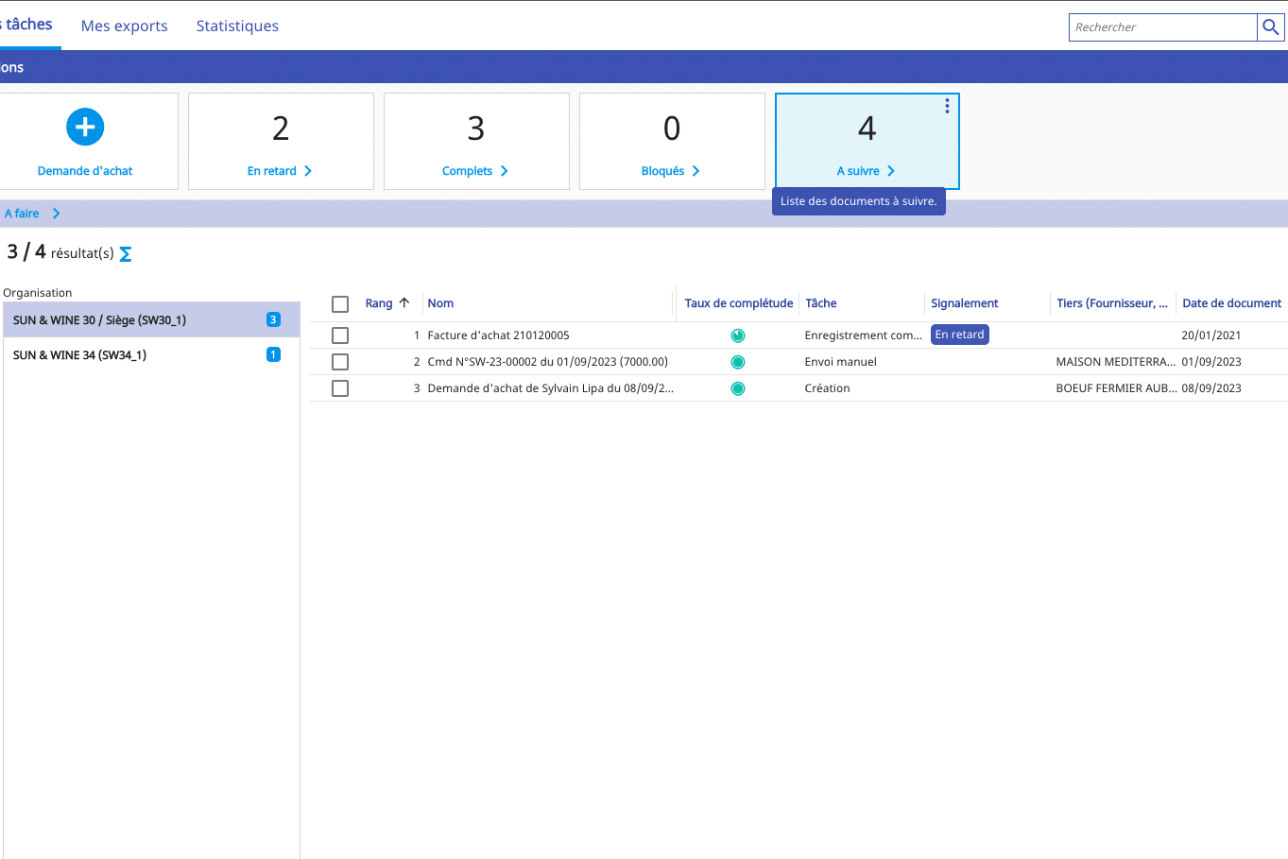Click the En retard badge in Signalement column
The height and width of the screenshot is (859, 1288).
(960, 335)
